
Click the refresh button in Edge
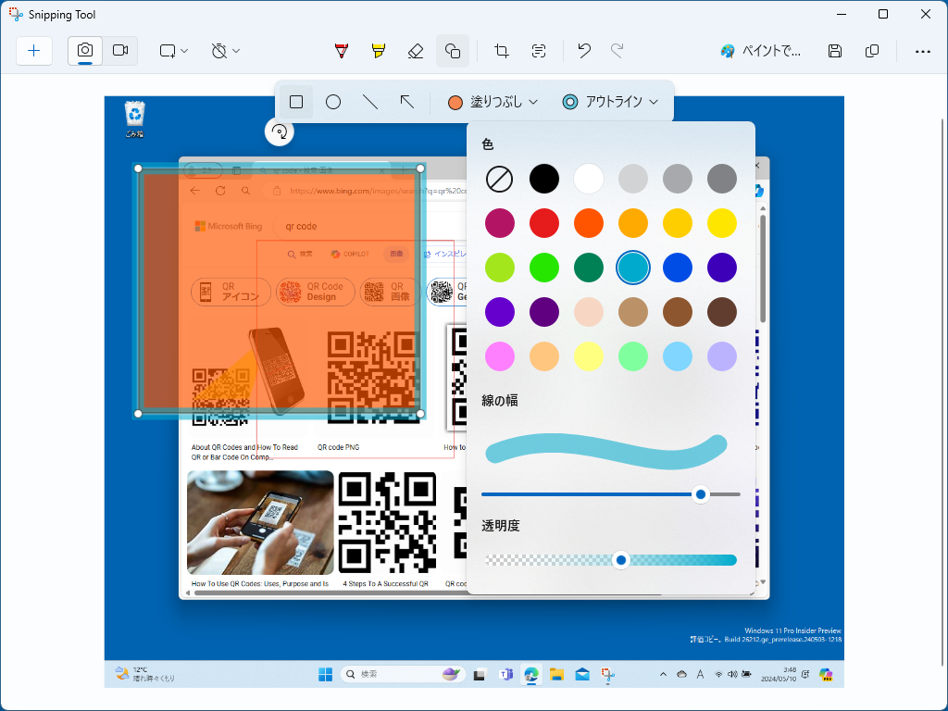[220, 191]
